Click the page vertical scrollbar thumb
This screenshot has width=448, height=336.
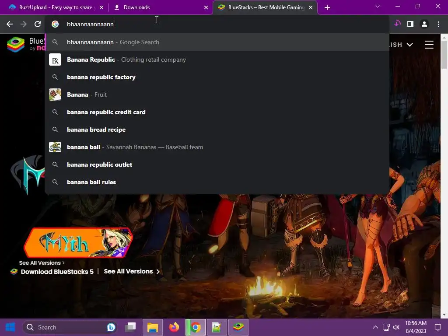(444, 55)
